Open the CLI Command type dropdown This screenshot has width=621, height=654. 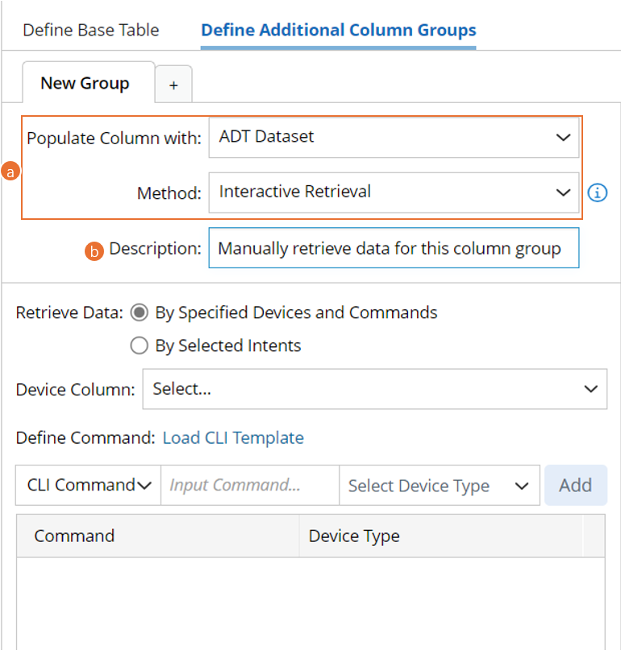[89, 485]
